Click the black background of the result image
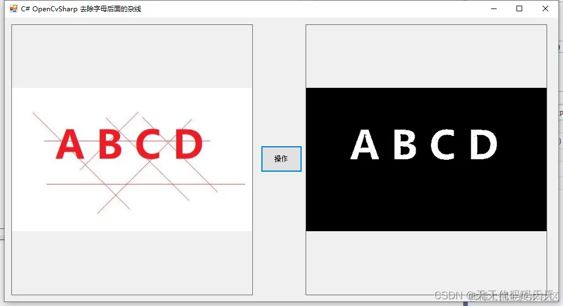The image size is (563, 306). point(426,201)
